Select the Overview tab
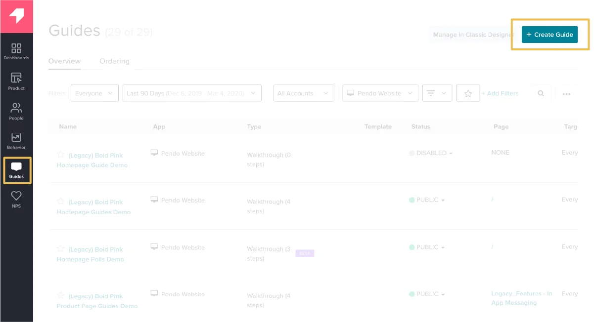 point(64,61)
